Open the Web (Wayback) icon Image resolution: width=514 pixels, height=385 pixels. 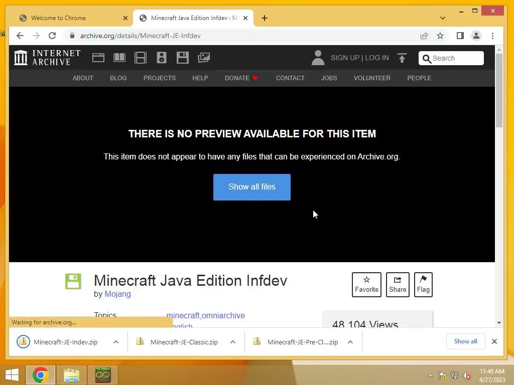tap(98, 58)
